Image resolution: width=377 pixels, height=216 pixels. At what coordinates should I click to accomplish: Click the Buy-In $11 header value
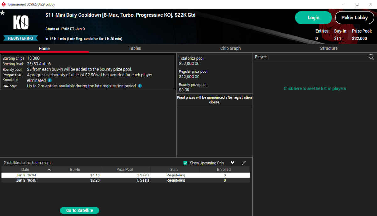click(x=337, y=38)
